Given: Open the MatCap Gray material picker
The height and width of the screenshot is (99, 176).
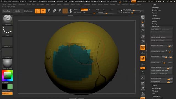Looking at the screenshot, I should click(7, 64).
